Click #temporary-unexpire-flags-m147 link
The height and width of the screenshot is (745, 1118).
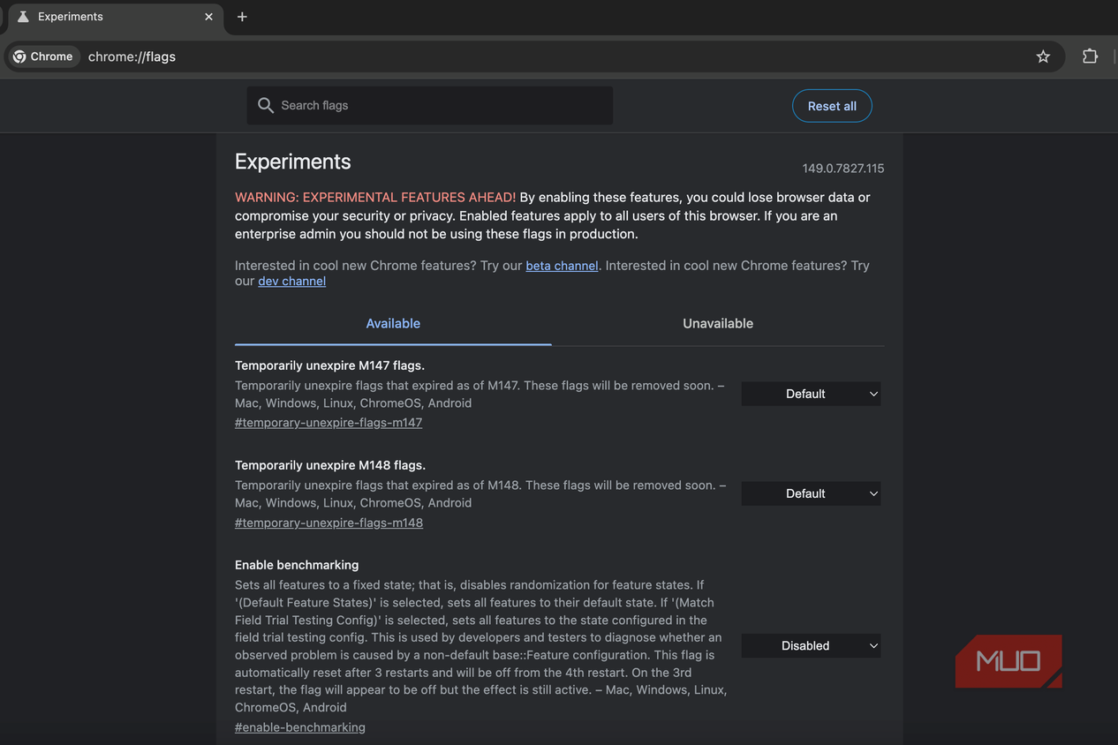329,423
